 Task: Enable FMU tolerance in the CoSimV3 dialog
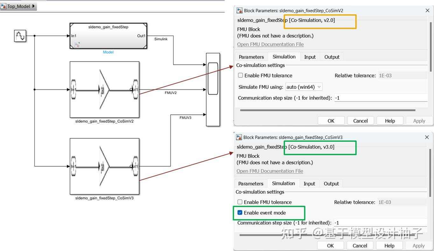pyautogui.click(x=240, y=202)
